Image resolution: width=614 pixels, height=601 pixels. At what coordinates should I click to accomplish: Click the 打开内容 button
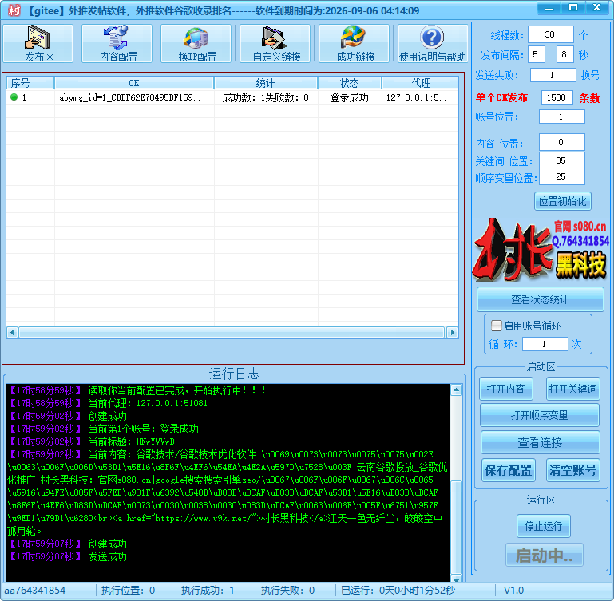[x=506, y=389]
